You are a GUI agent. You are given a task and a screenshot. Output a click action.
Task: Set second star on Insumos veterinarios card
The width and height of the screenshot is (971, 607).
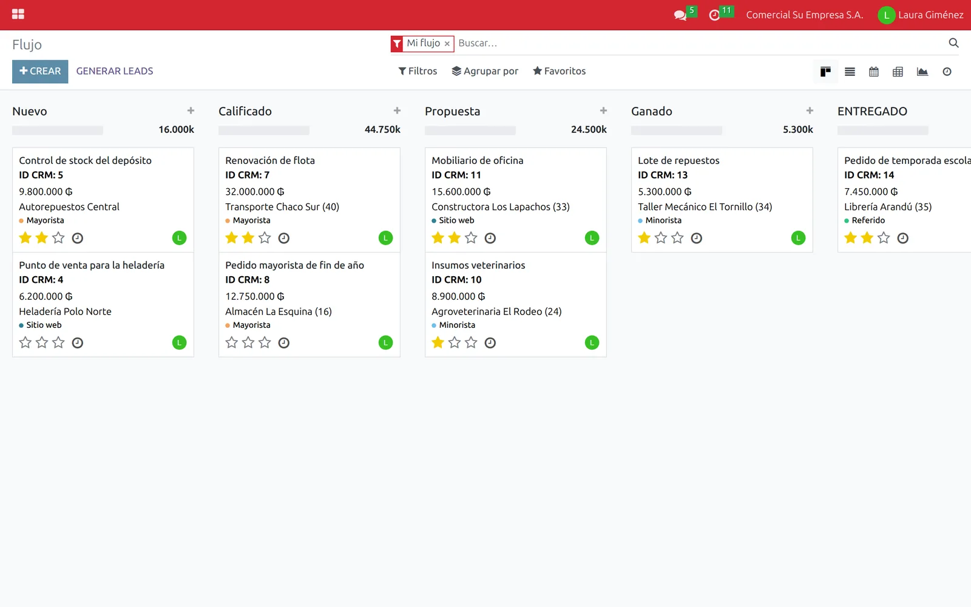point(455,343)
